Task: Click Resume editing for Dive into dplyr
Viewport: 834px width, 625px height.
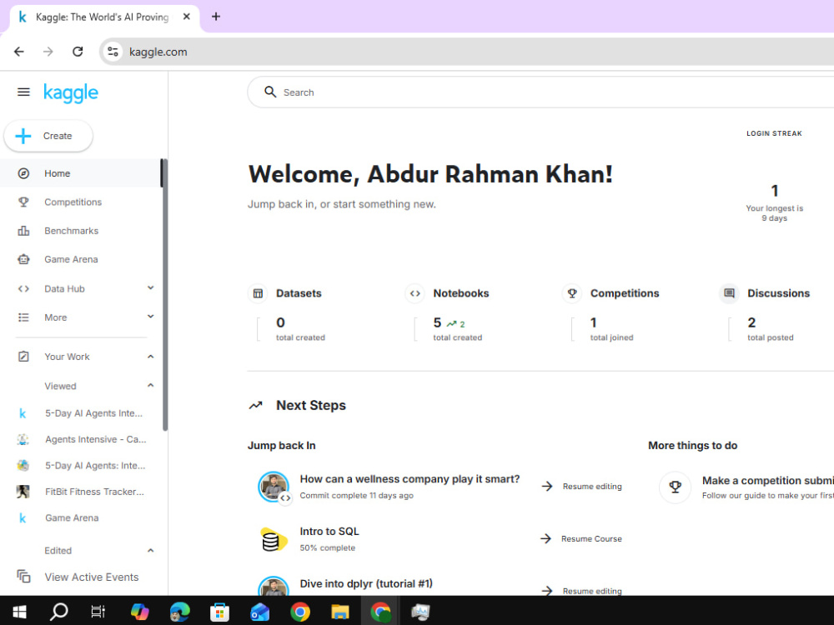Action: (582, 591)
